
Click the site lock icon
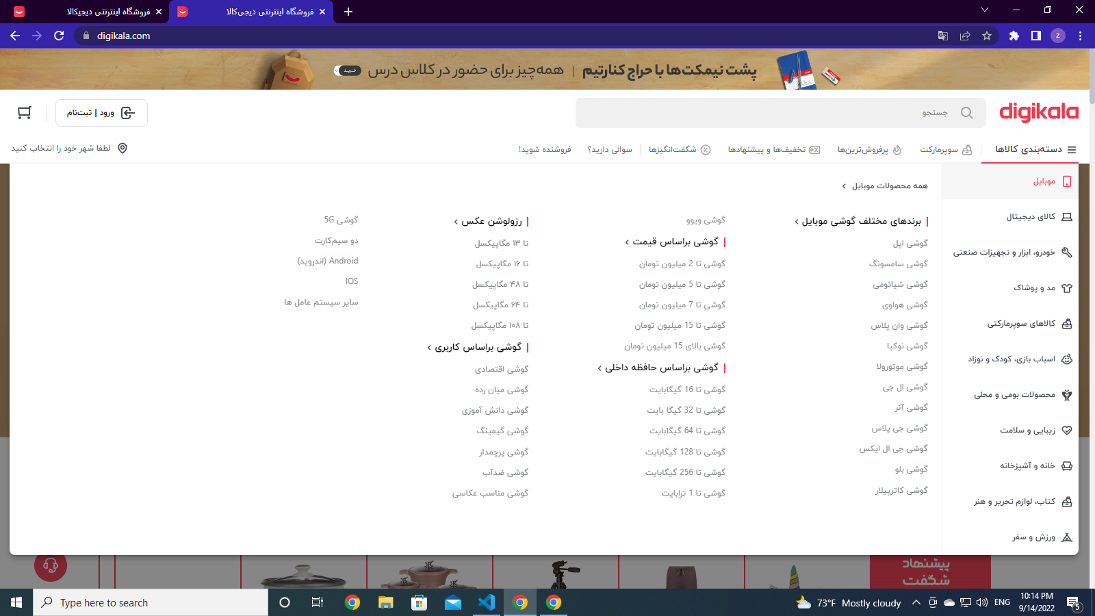pyautogui.click(x=86, y=36)
